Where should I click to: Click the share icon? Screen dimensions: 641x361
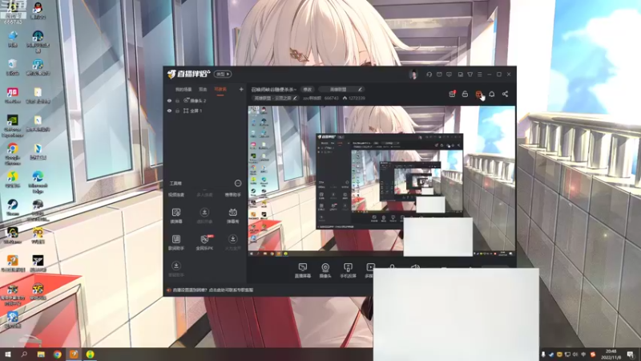506,94
